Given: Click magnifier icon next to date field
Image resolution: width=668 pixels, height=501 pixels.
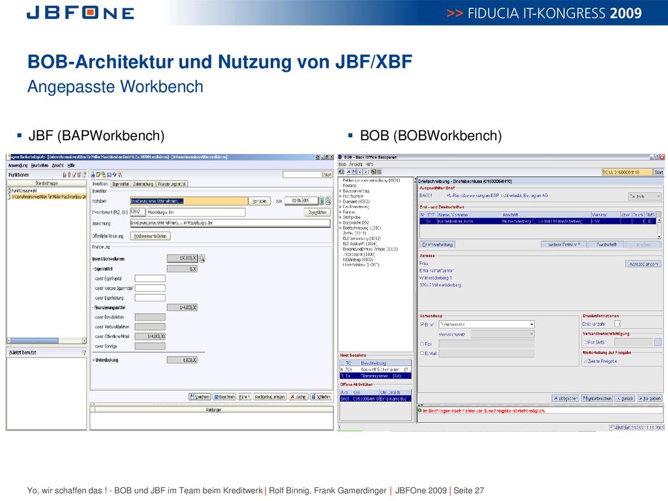Looking at the screenshot, I should pos(328,201).
